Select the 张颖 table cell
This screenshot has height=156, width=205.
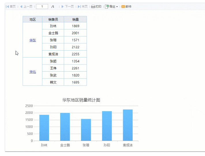[x=53, y=61]
